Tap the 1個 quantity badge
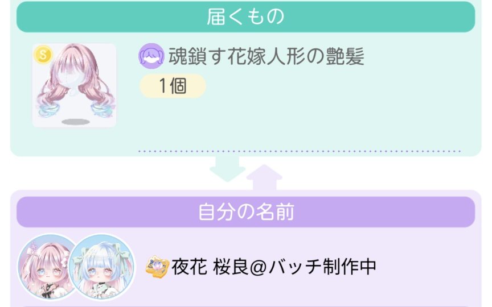Image resolution: width=492 pixels, height=307 pixels. point(173,86)
